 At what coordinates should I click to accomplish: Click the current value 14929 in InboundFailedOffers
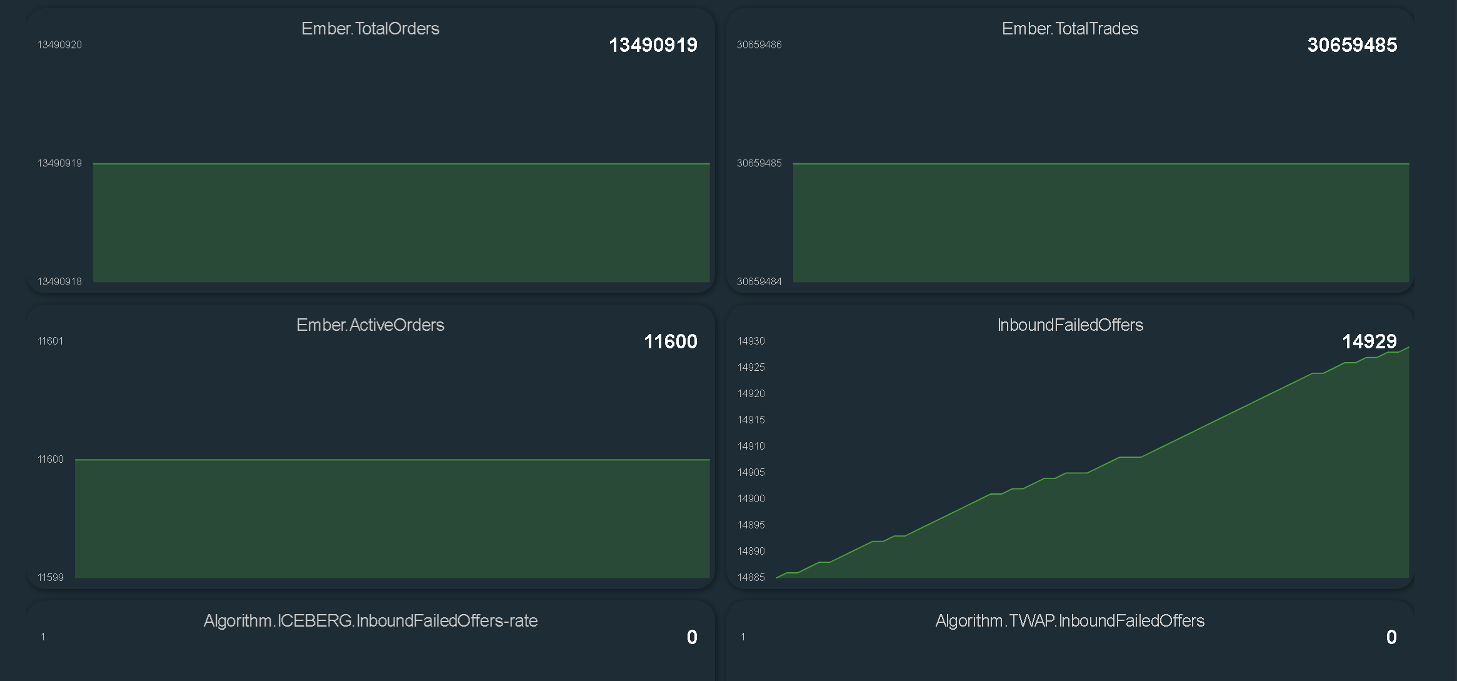pyautogui.click(x=1369, y=341)
